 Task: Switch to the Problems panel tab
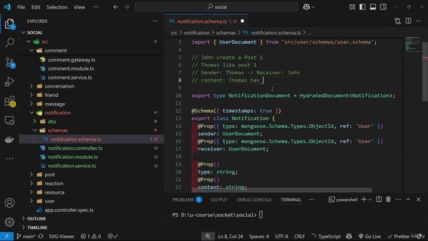pyautogui.click(x=187, y=199)
